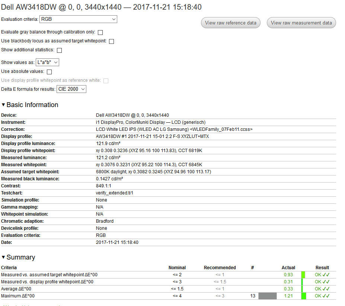Click the assumed target whitepoint 6800K daylight value
The height and width of the screenshot is (306, 345).
pos(153,172)
